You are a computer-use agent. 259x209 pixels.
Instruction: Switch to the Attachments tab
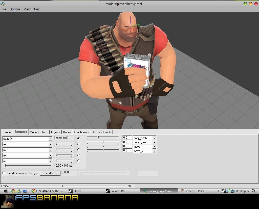(81, 132)
